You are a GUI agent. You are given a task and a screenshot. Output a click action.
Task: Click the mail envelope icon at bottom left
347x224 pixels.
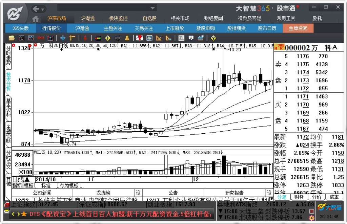6,211
